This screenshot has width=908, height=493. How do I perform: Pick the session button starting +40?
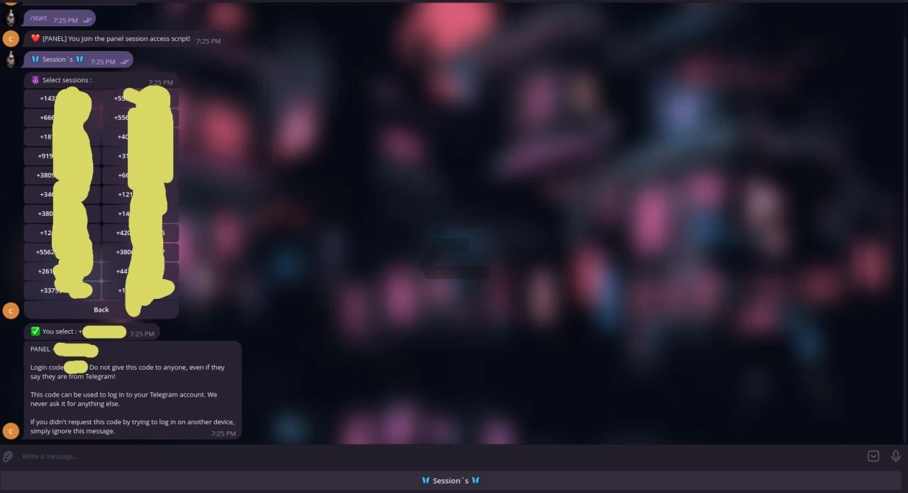(x=140, y=137)
